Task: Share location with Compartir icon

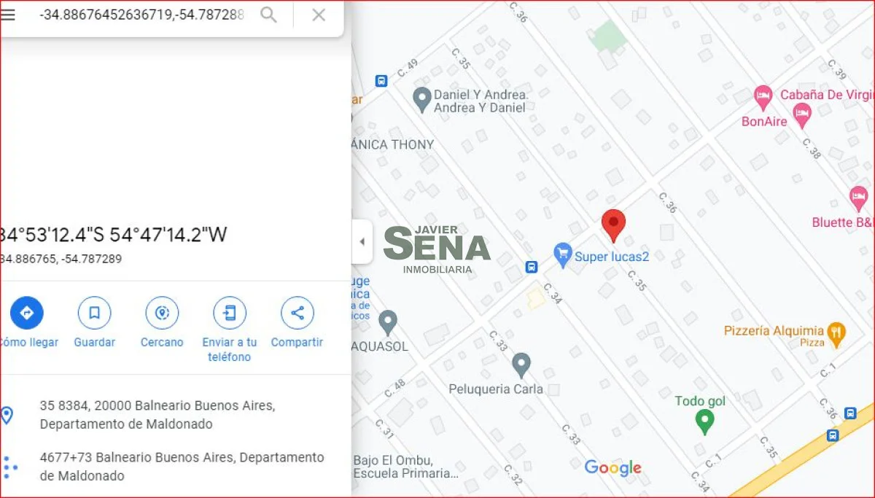Action: pyautogui.click(x=297, y=314)
